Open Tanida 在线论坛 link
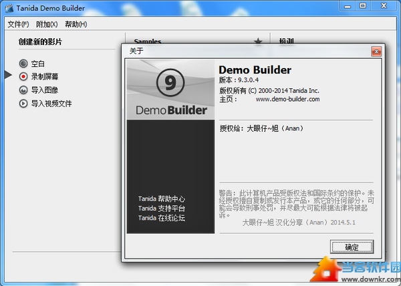The image size is (401, 286). (x=162, y=218)
